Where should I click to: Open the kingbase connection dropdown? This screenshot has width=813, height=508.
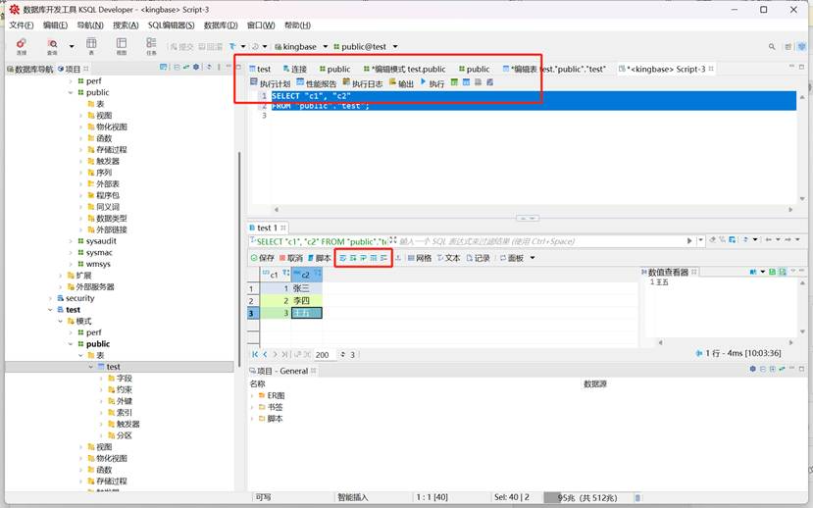[x=298, y=46]
